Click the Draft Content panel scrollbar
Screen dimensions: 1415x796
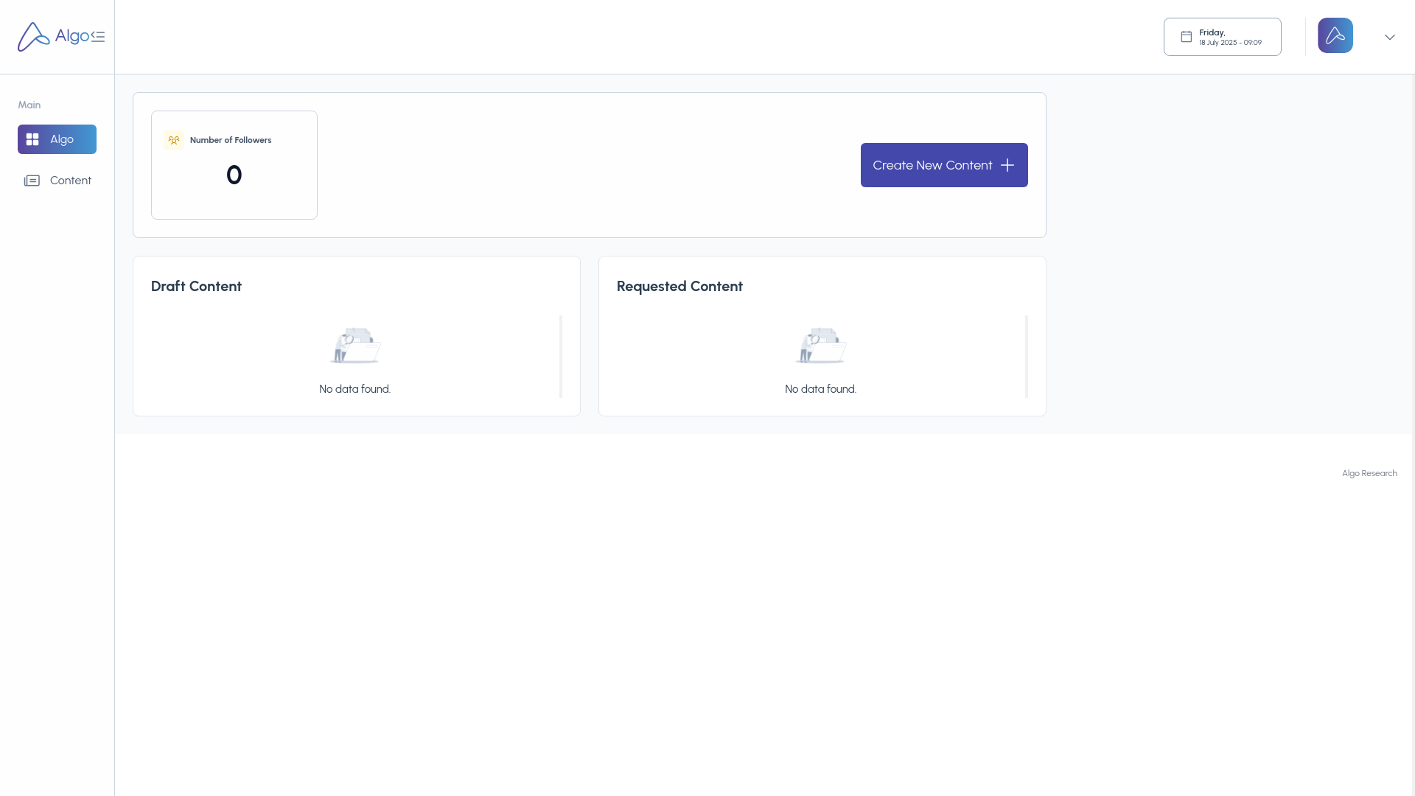tap(561, 357)
